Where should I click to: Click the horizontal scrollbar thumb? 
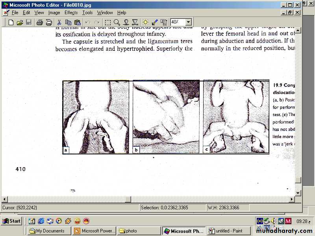tap(128, 199)
